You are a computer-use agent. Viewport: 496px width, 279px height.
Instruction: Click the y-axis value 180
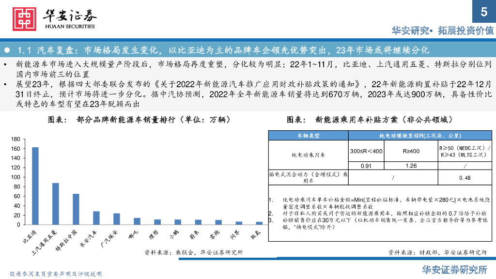tap(15, 139)
